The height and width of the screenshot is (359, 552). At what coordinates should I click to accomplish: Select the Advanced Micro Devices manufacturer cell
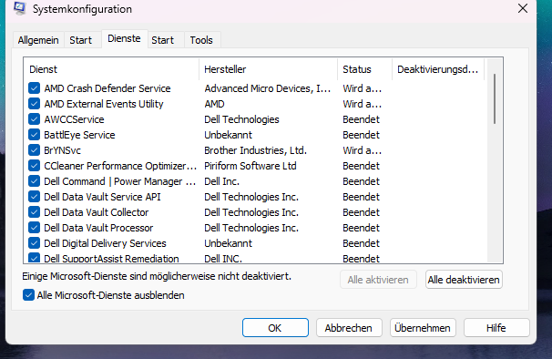[267, 88]
